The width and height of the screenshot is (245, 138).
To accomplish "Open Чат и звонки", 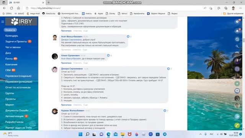I will tap(13, 47).
